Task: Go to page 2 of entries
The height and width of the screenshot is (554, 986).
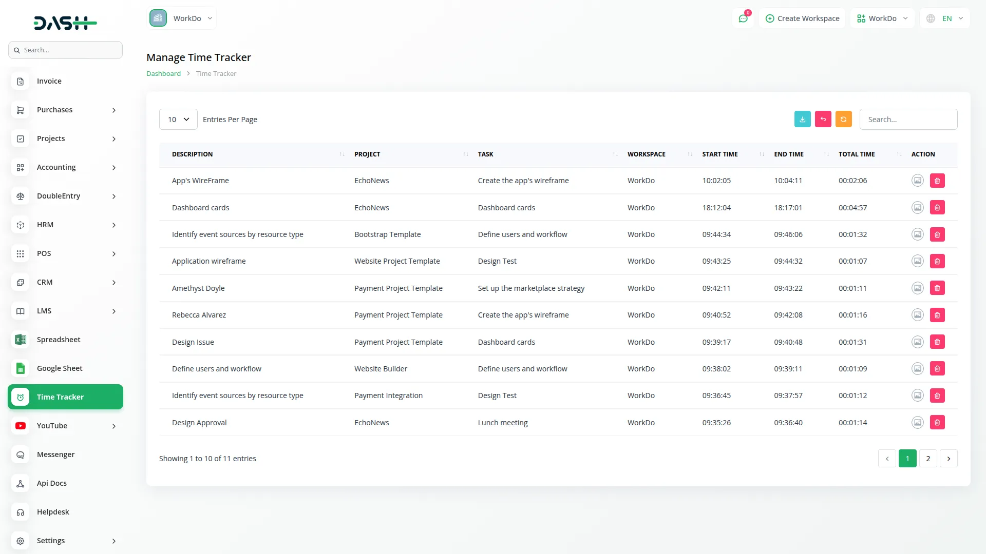Action: pos(927,458)
